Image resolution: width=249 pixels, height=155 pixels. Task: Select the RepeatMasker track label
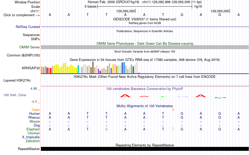click(29, 149)
